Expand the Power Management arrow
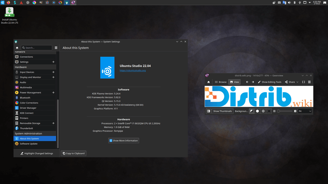328x184 pixels. point(53,92)
